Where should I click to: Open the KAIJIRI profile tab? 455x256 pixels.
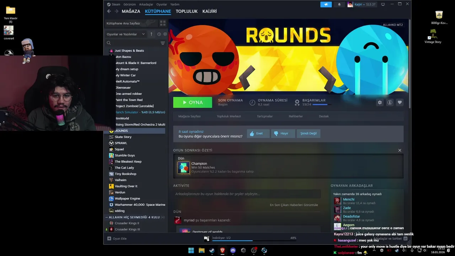point(209,11)
